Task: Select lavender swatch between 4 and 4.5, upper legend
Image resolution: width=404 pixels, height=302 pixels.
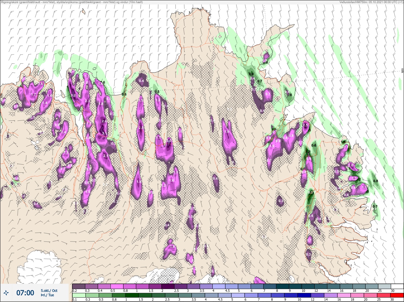Action: click(219, 286)
